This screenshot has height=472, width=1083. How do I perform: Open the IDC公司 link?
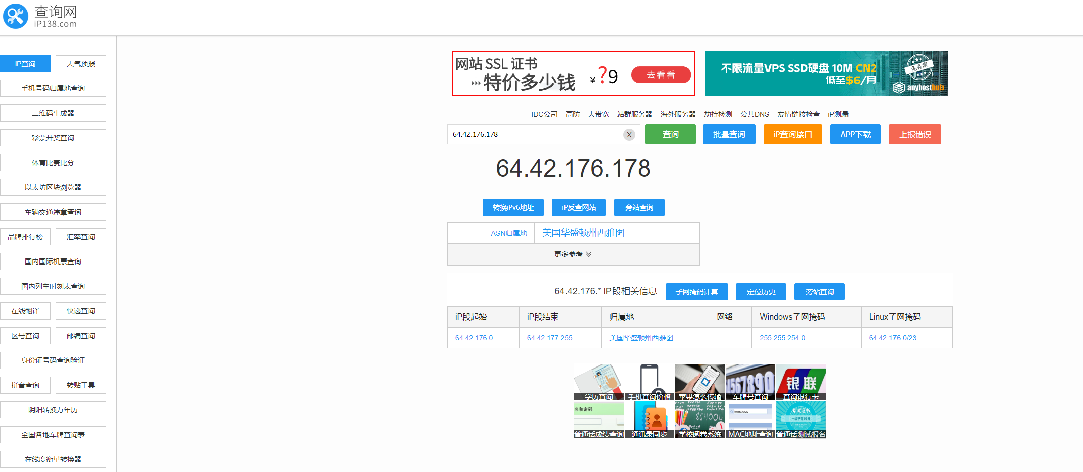click(x=544, y=114)
